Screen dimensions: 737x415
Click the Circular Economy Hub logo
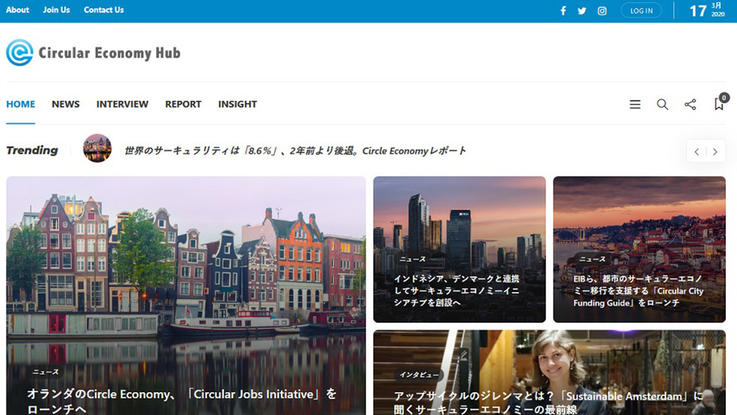click(x=94, y=53)
